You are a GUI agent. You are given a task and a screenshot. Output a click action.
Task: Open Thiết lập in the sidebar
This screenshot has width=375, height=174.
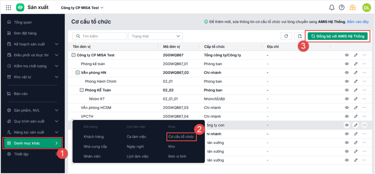pyautogui.click(x=32, y=154)
